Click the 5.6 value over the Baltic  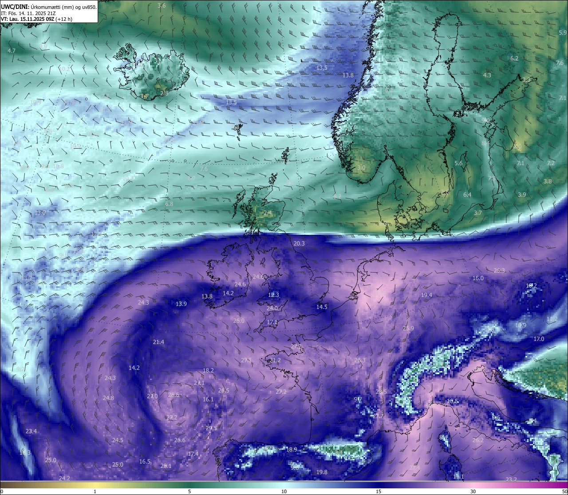coord(458,163)
